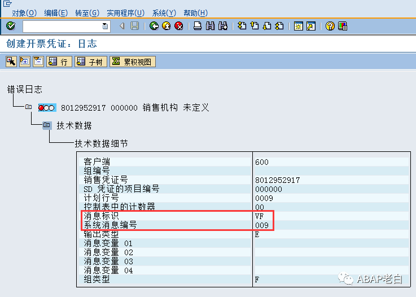
Task: Select the log line 销售机构 未定义
Action: tap(176, 107)
